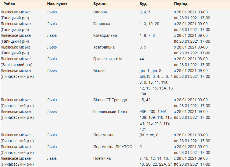Click building number 44 cell
Image resolution: width=230 pixels, height=167 pixels.
click(142, 59)
